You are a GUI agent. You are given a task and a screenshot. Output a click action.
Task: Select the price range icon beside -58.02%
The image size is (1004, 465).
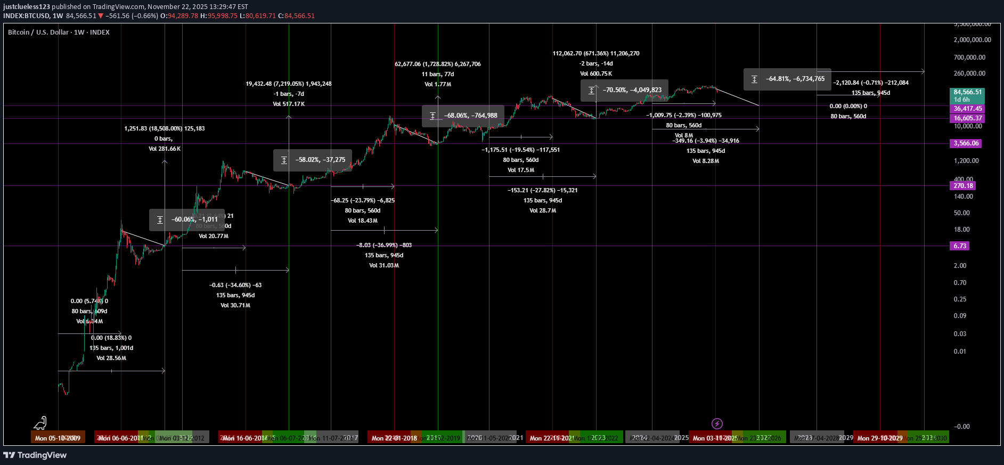point(284,160)
